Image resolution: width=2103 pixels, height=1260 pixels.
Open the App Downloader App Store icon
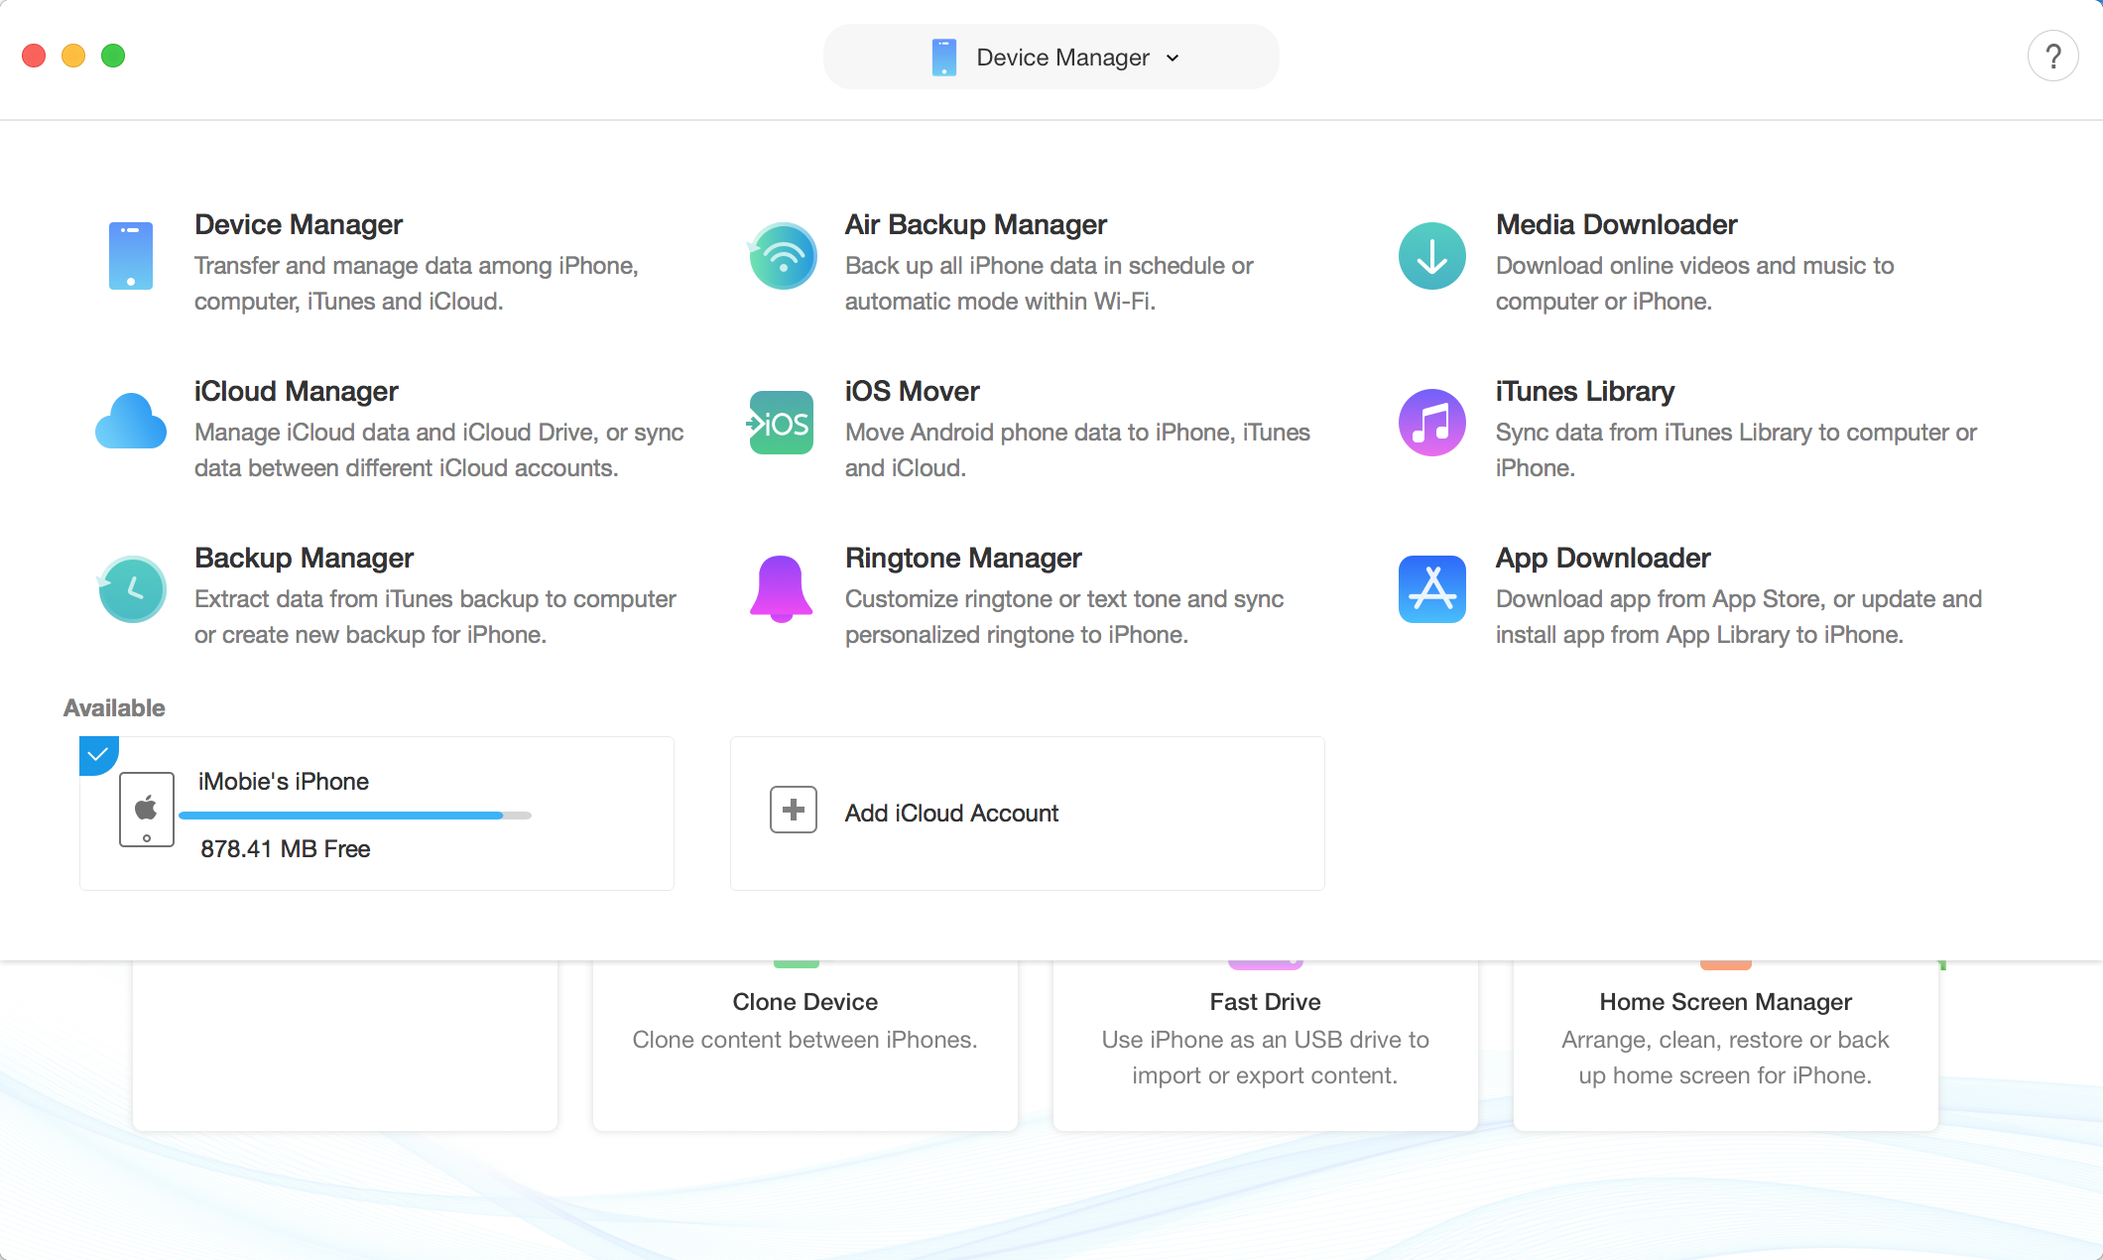(1431, 589)
